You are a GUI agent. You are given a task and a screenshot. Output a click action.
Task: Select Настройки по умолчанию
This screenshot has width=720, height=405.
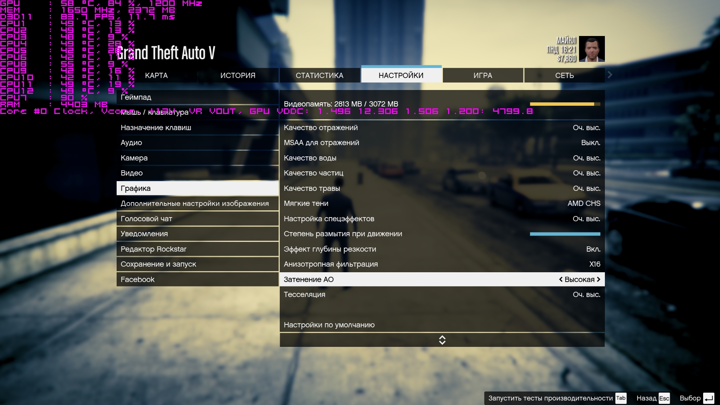(329, 325)
